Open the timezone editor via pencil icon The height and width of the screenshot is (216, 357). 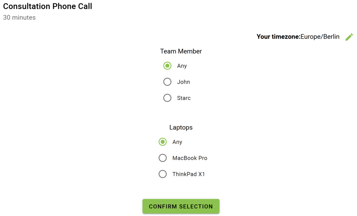pyautogui.click(x=349, y=37)
